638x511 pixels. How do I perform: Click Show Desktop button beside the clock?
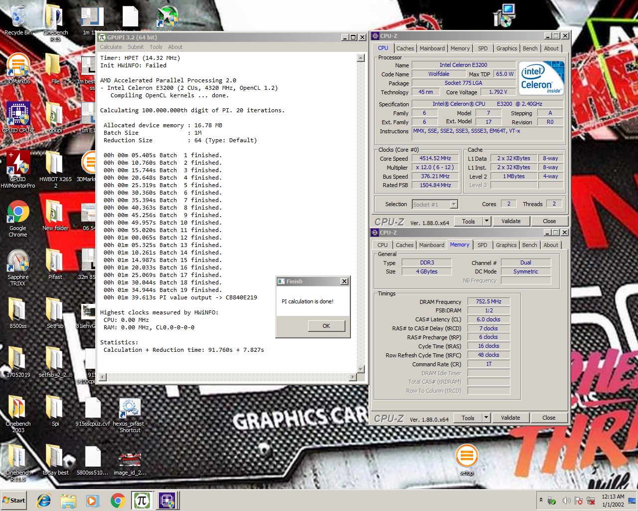pos(633,501)
